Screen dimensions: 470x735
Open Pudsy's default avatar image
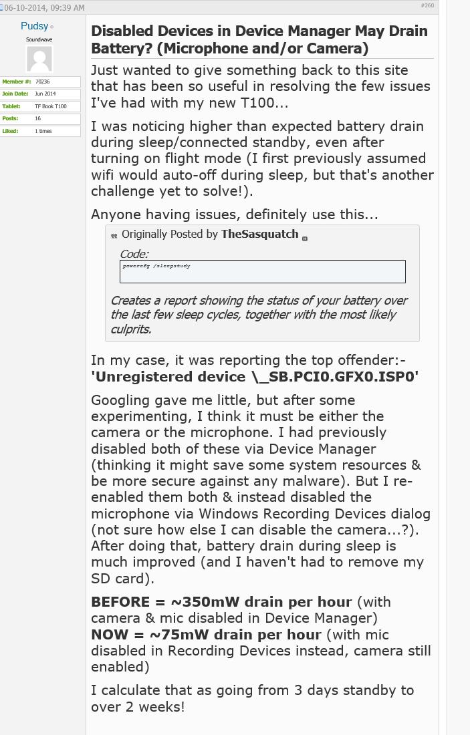click(39, 59)
